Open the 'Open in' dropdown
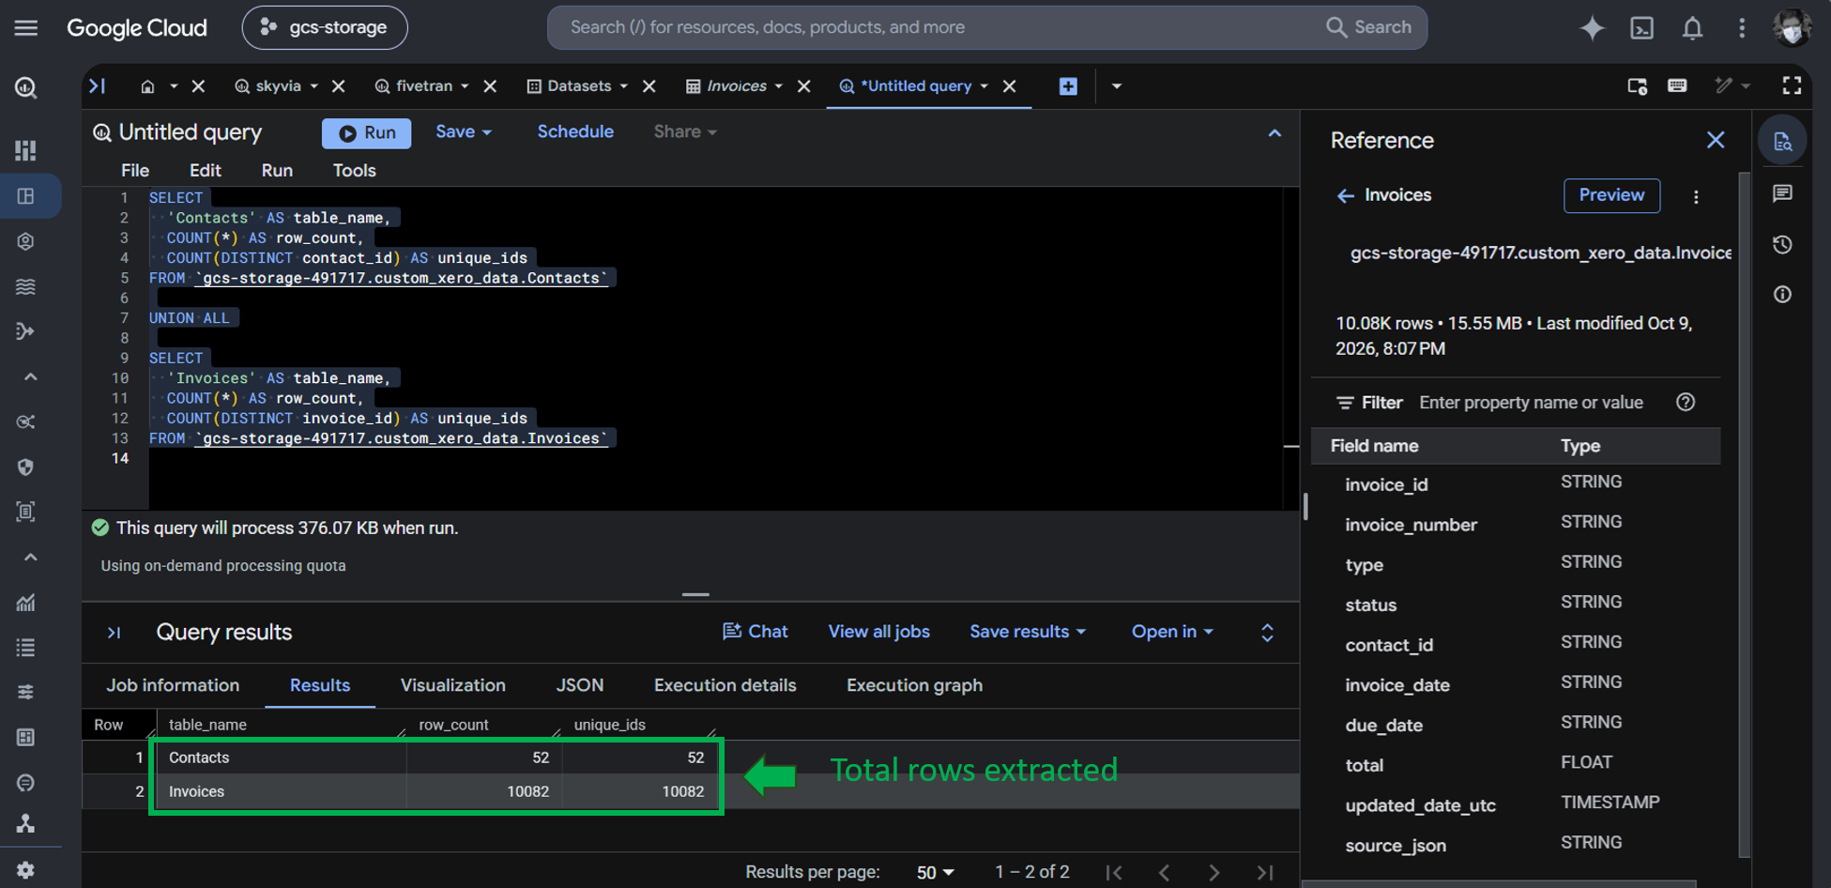 click(1172, 632)
